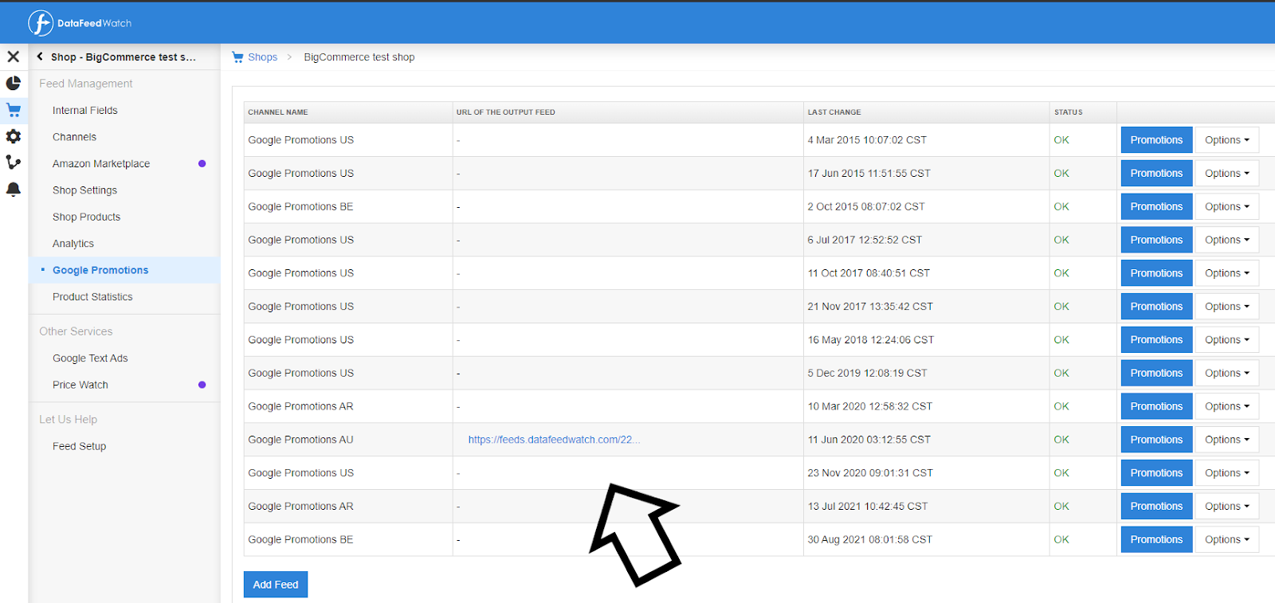Open Google Text Ads service
The image size is (1275, 603).
point(90,358)
